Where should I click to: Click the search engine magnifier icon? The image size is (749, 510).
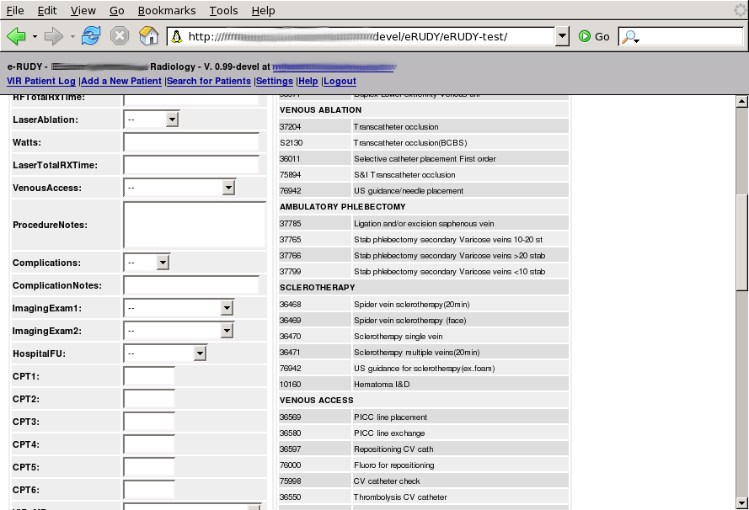pyautogui.click(x=629, y=37)
